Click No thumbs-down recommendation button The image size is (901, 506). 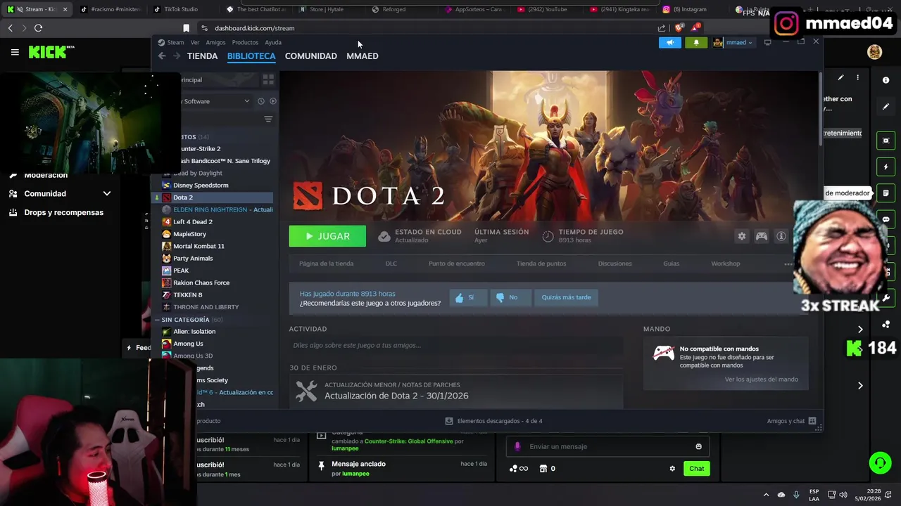point(510,297)
